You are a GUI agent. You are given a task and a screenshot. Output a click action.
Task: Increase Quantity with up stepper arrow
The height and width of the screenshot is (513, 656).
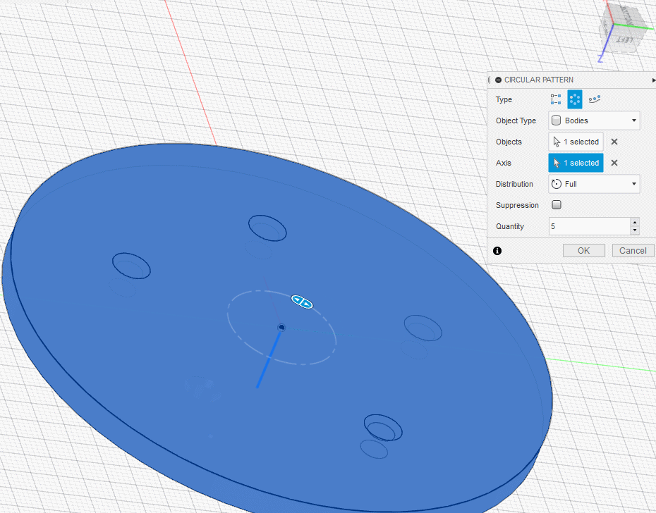[x=635, y=222]
